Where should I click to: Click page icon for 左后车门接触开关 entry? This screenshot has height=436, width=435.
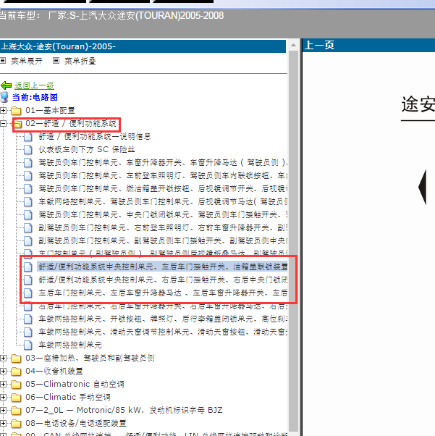(28, 267)
